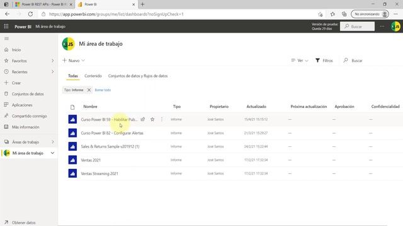Open browser collections icon

click(x=344, y=14)
